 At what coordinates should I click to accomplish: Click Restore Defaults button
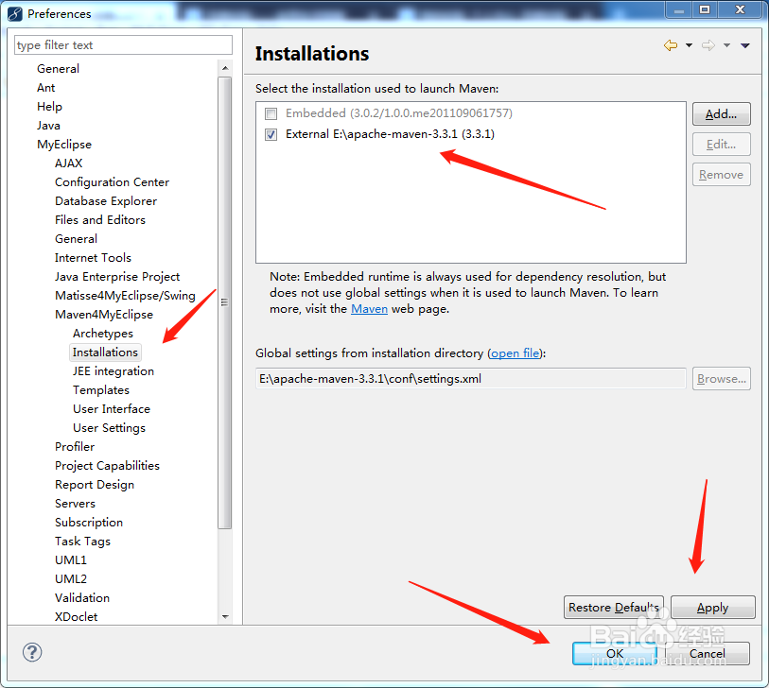[x=614, y=608]
